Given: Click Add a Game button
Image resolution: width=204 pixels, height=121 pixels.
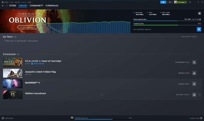Looking at the screenshot, I should tap(8, 118).
